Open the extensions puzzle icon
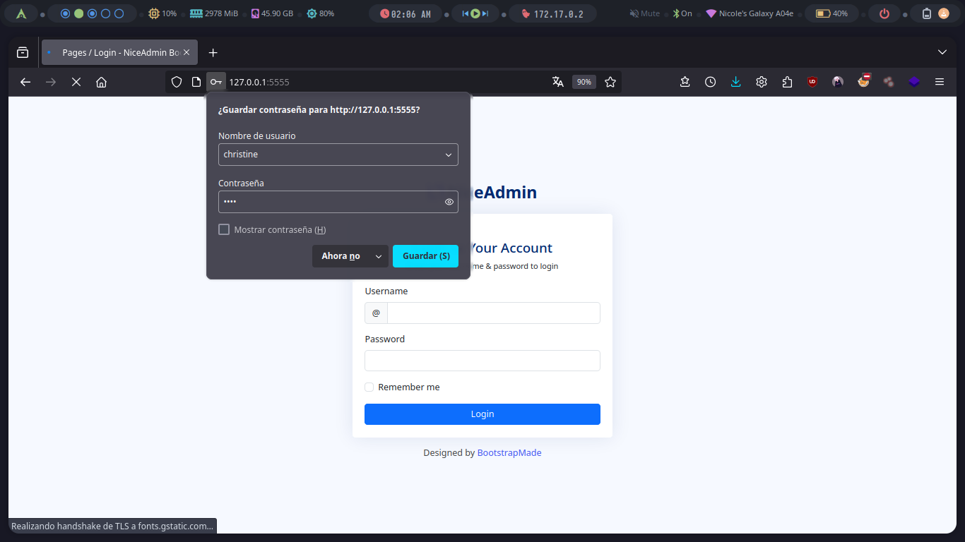 [x=787, y=82]
